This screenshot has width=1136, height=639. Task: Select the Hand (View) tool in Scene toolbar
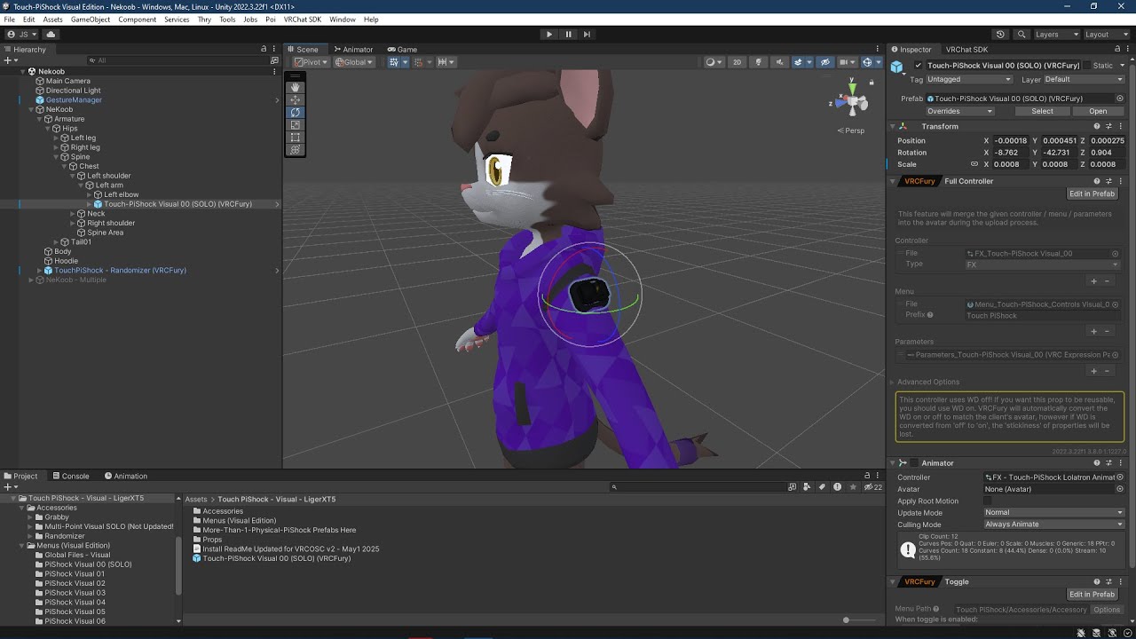(x=296, y=87)
